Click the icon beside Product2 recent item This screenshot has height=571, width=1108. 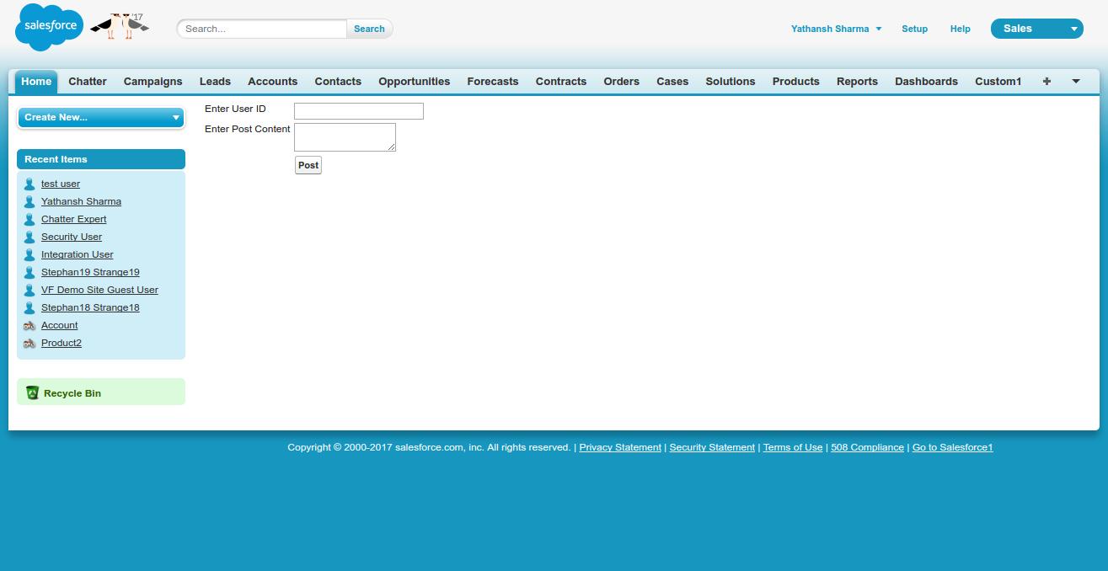coord(29,343)
